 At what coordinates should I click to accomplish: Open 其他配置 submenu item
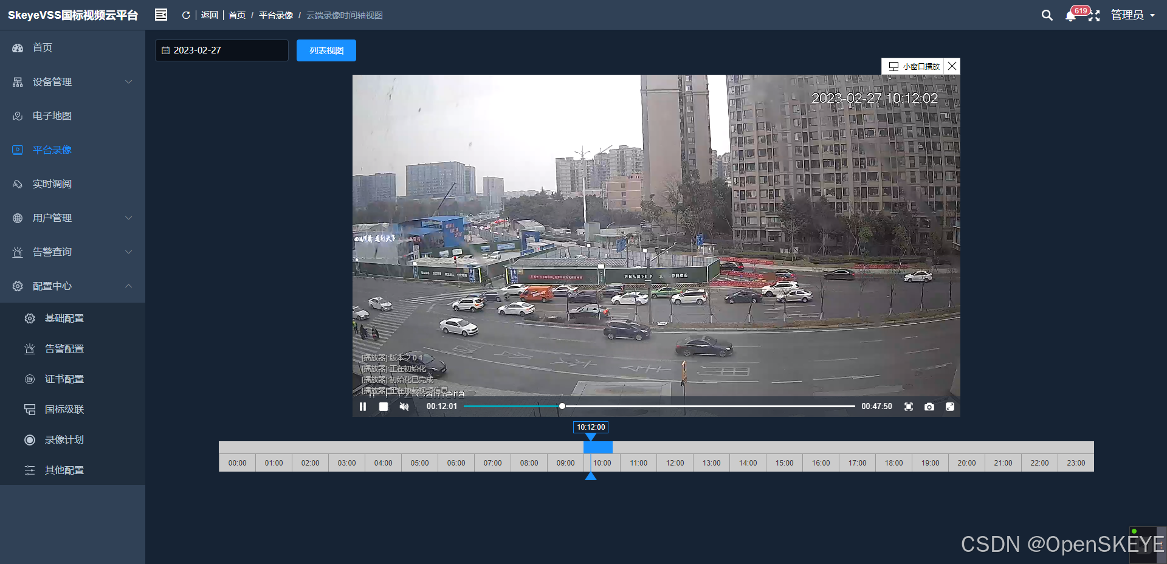72,470
